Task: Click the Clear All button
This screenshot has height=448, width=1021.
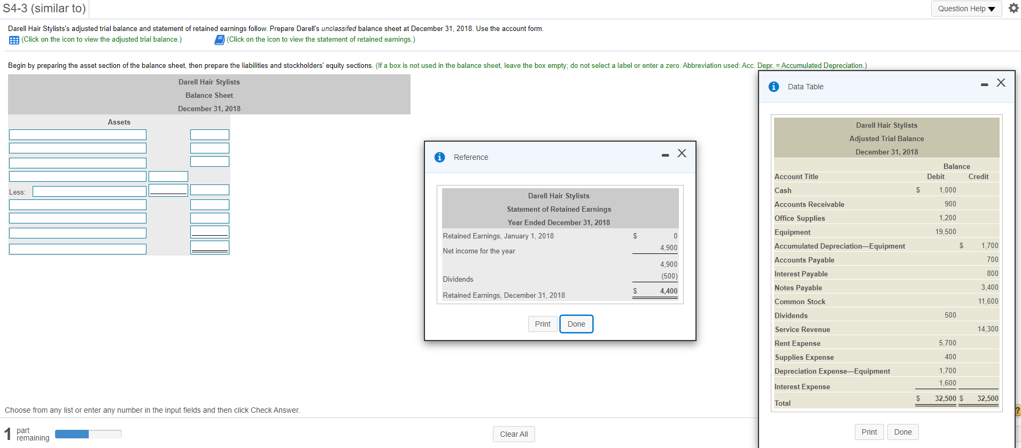Action: [x=514, y=434]
